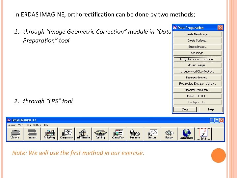Open the Vector icon
The width and height of the screenshot is (237, 178).
pyautogui.click(x=152, y=134)
